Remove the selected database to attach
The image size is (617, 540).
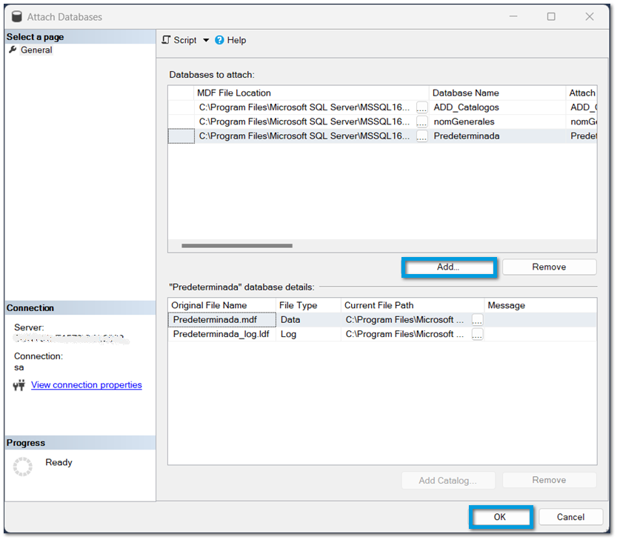click(549, 267)
